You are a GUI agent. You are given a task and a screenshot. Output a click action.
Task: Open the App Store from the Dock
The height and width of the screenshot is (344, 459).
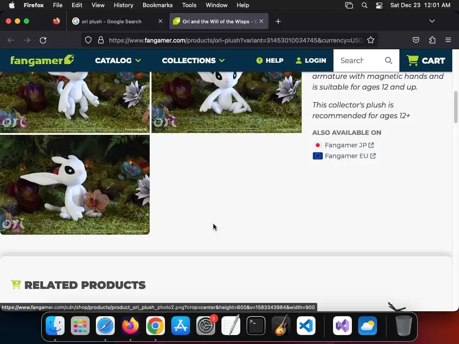(x=181, y=326)
